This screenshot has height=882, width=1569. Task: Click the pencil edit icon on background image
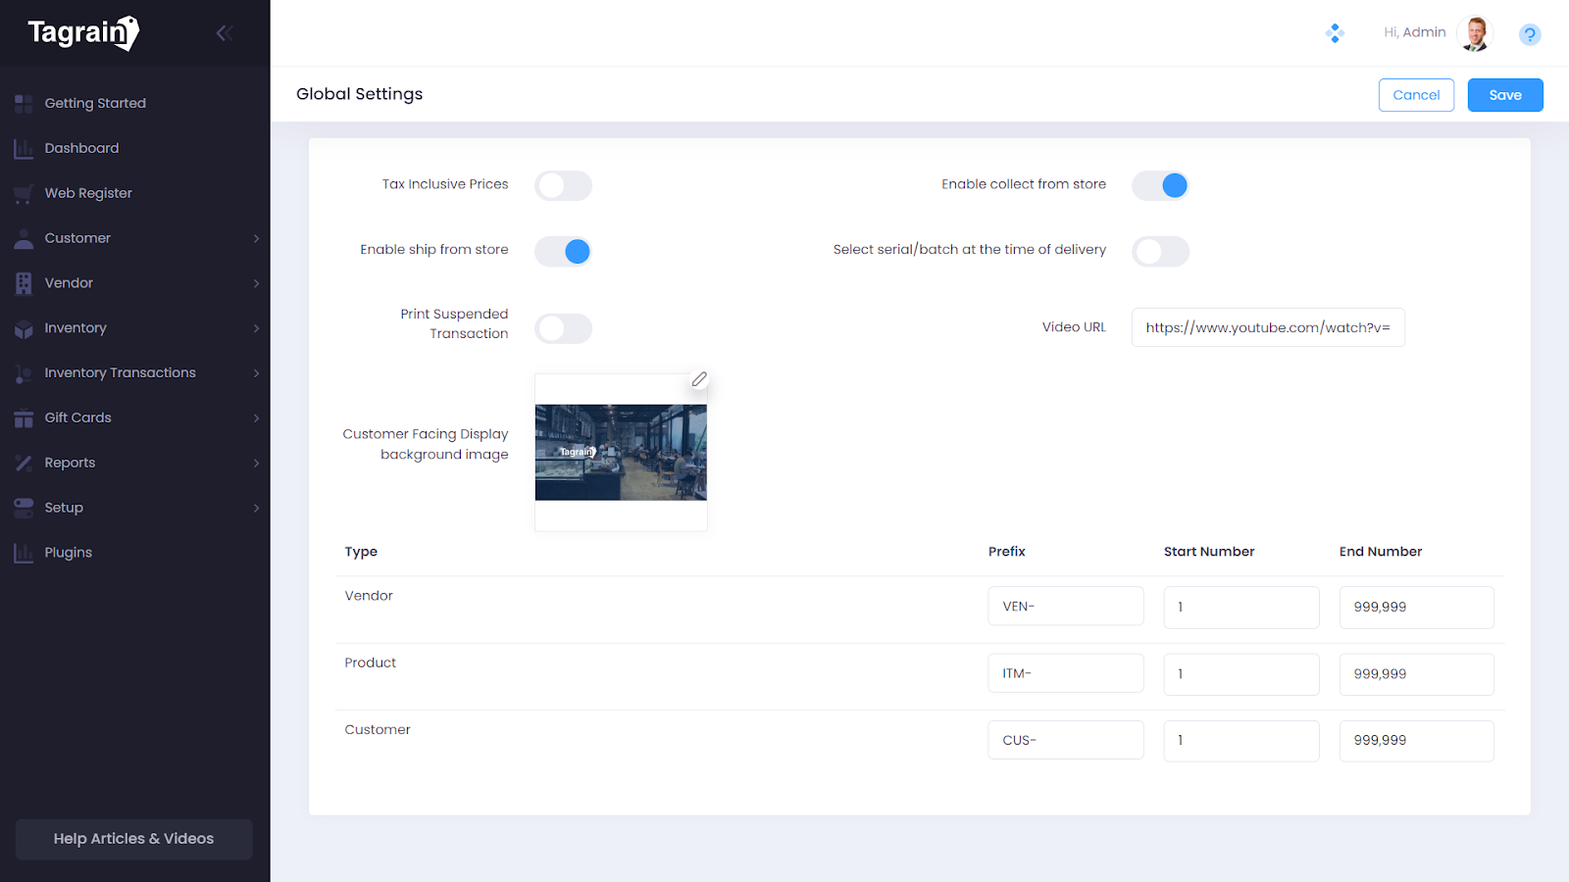[699, 379]
